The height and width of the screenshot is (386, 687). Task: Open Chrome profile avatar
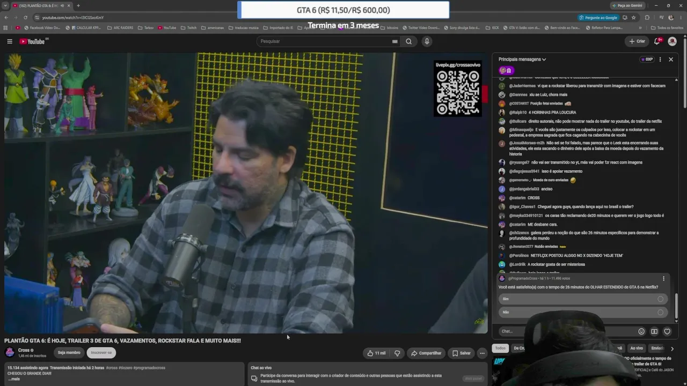pyautogui.click(x=671, y=17)
